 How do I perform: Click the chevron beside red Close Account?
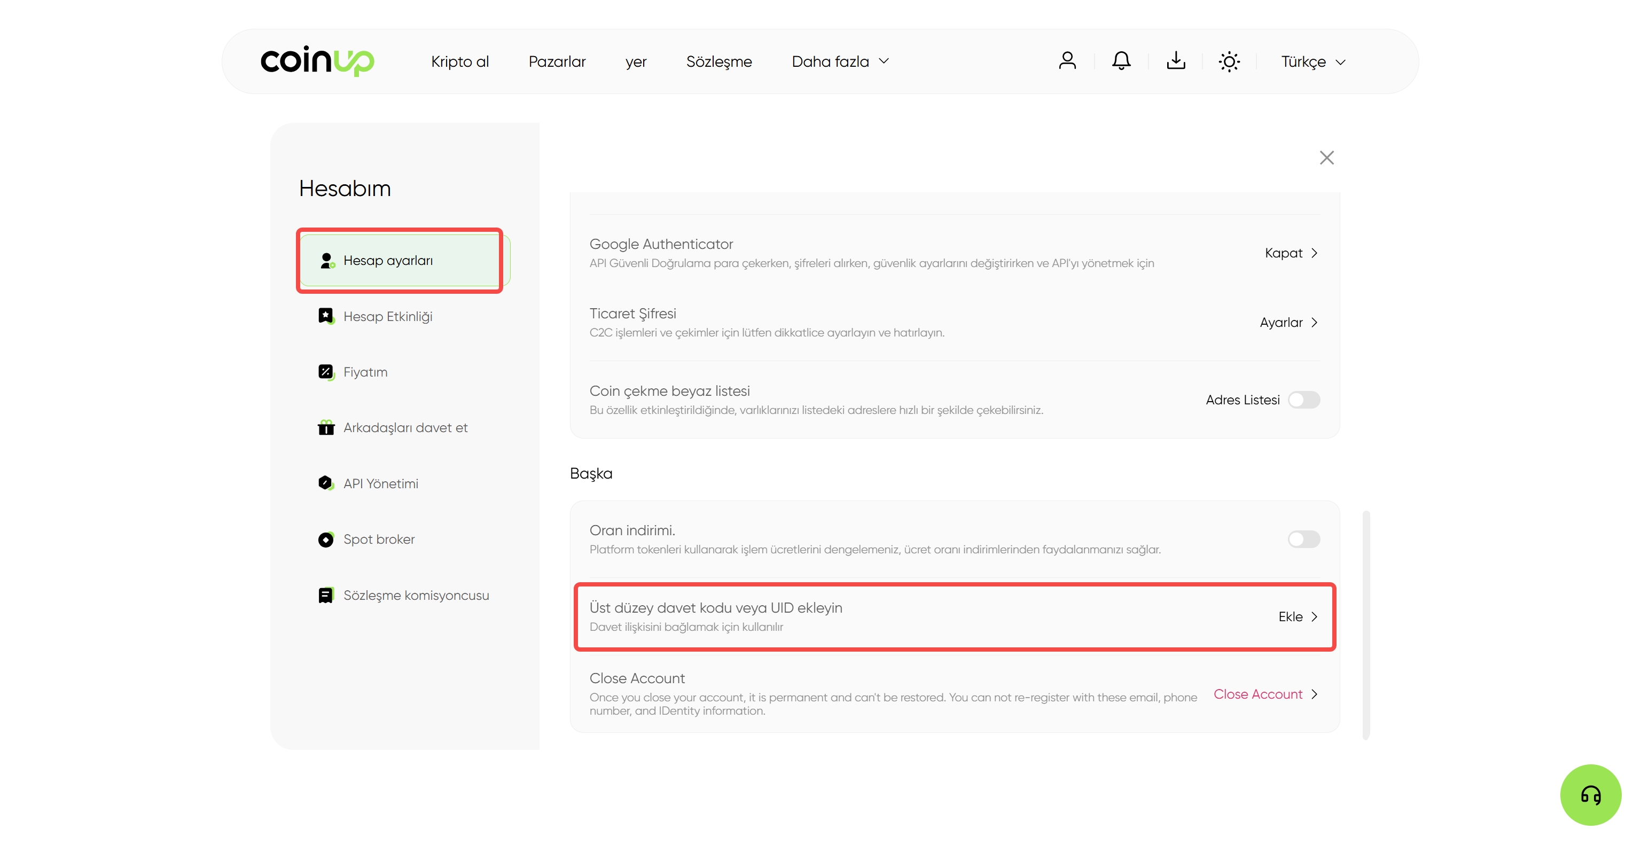pos(1314,695)
